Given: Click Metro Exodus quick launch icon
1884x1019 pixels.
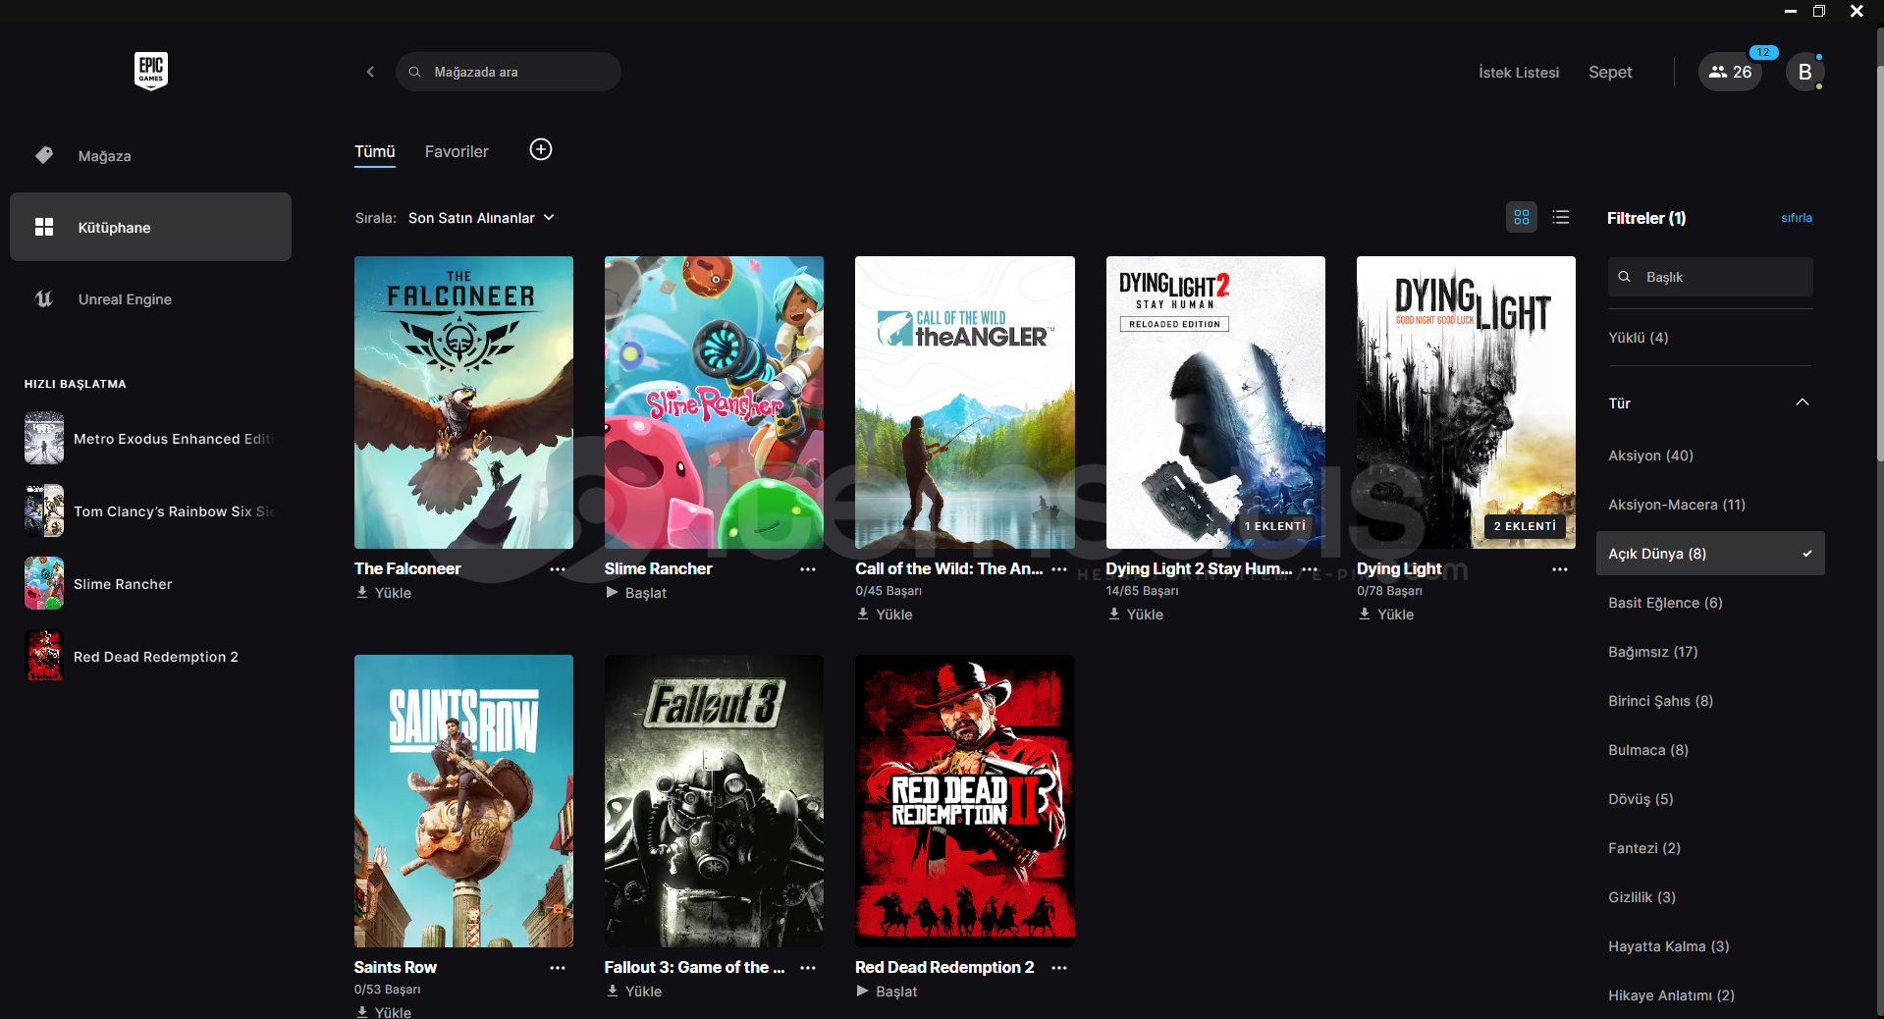Looking at the screenshot, I should click(x=44, y=438).
